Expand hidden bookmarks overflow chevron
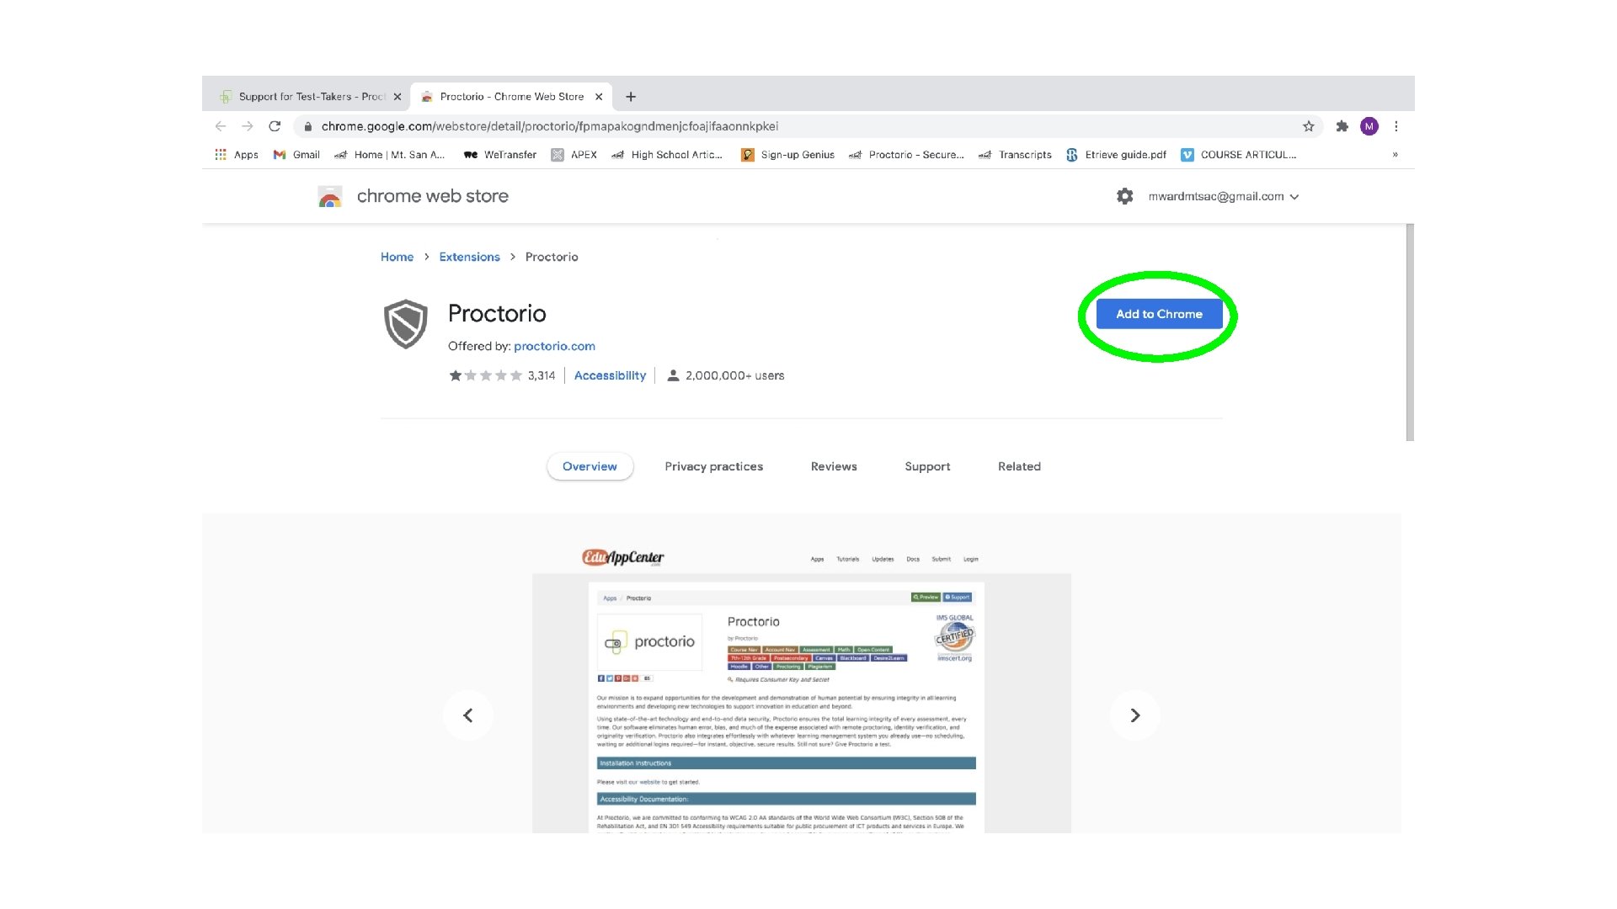Viewport: 1617px width, 909px height. coord(1395,155)
